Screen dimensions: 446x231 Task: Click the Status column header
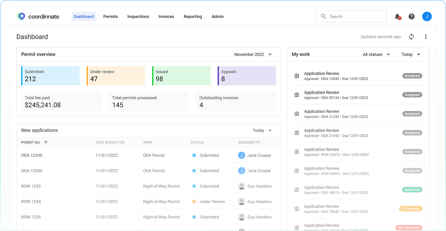tap(197, 143)
